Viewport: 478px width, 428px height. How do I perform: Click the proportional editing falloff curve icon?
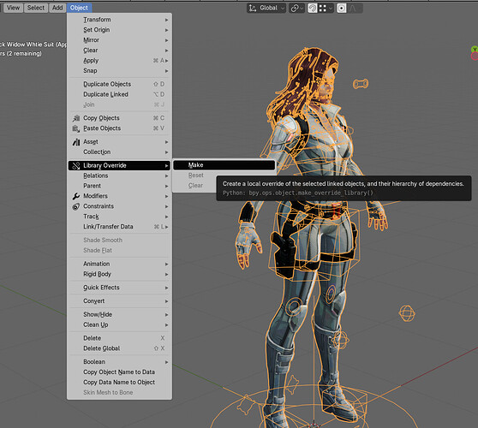[x=355, y=8]
